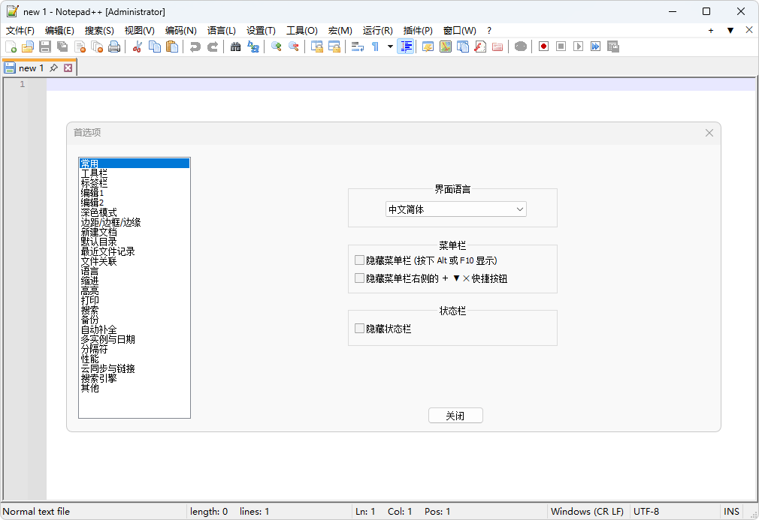Click the New file toolbar icon
759x520 pixels.
11,47
